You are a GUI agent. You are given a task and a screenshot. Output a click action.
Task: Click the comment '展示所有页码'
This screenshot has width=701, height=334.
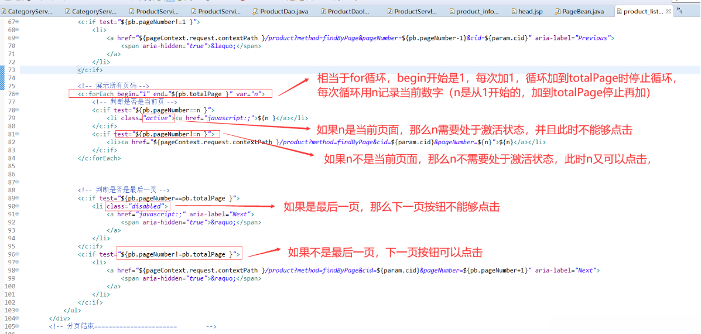(113, 86)
